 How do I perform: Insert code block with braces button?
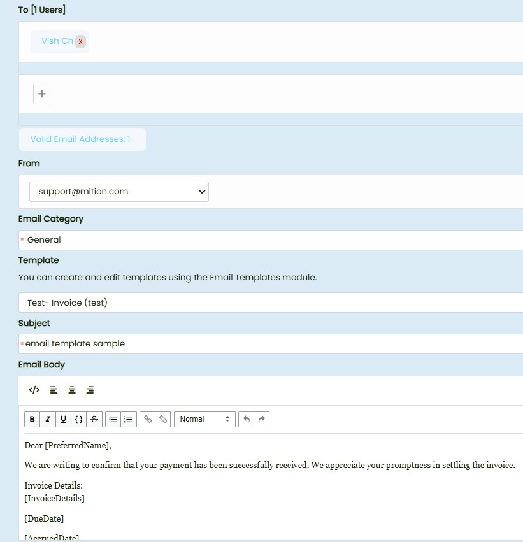point(78,419)
